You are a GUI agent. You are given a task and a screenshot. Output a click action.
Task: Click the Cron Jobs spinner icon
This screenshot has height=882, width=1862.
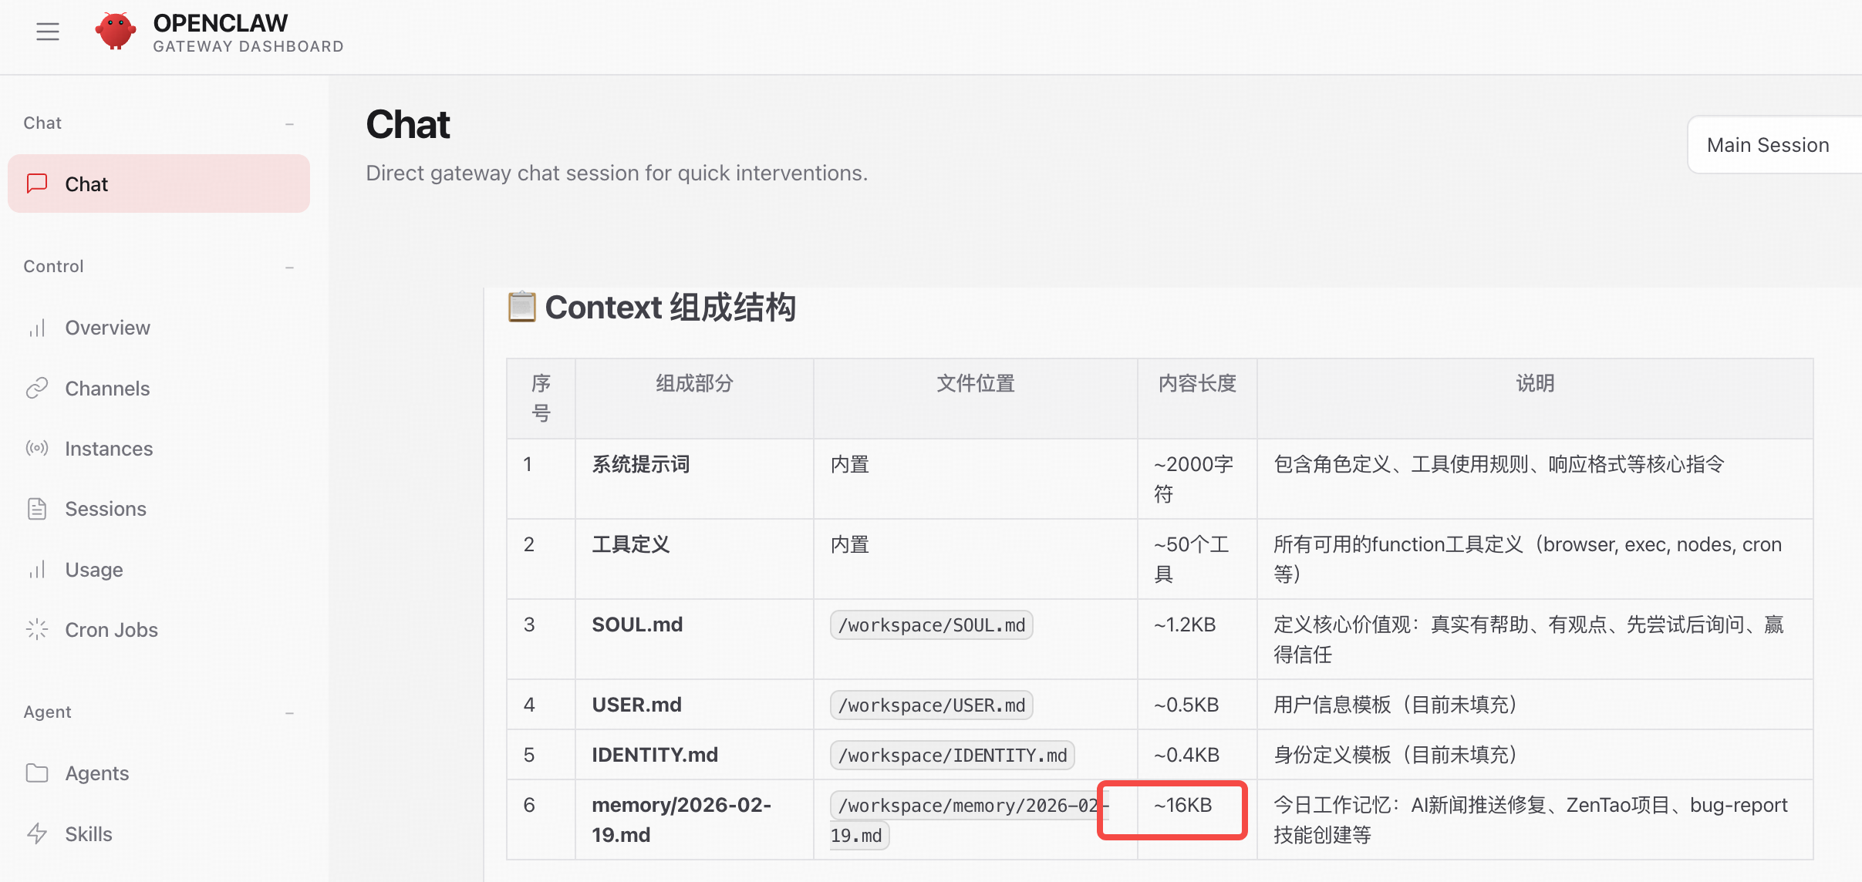[37, 630]
